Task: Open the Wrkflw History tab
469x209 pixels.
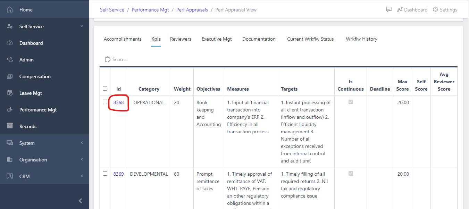Action: pos(361,39)
